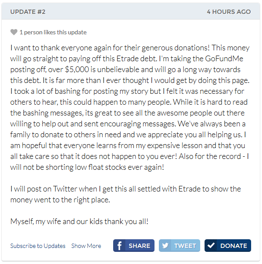
Task: Click the "Myself, my wife and our kids" line
Action: coord(54,221)
